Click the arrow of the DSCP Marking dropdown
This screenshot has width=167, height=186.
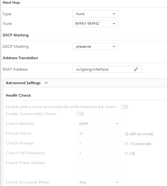pos(114,47)
